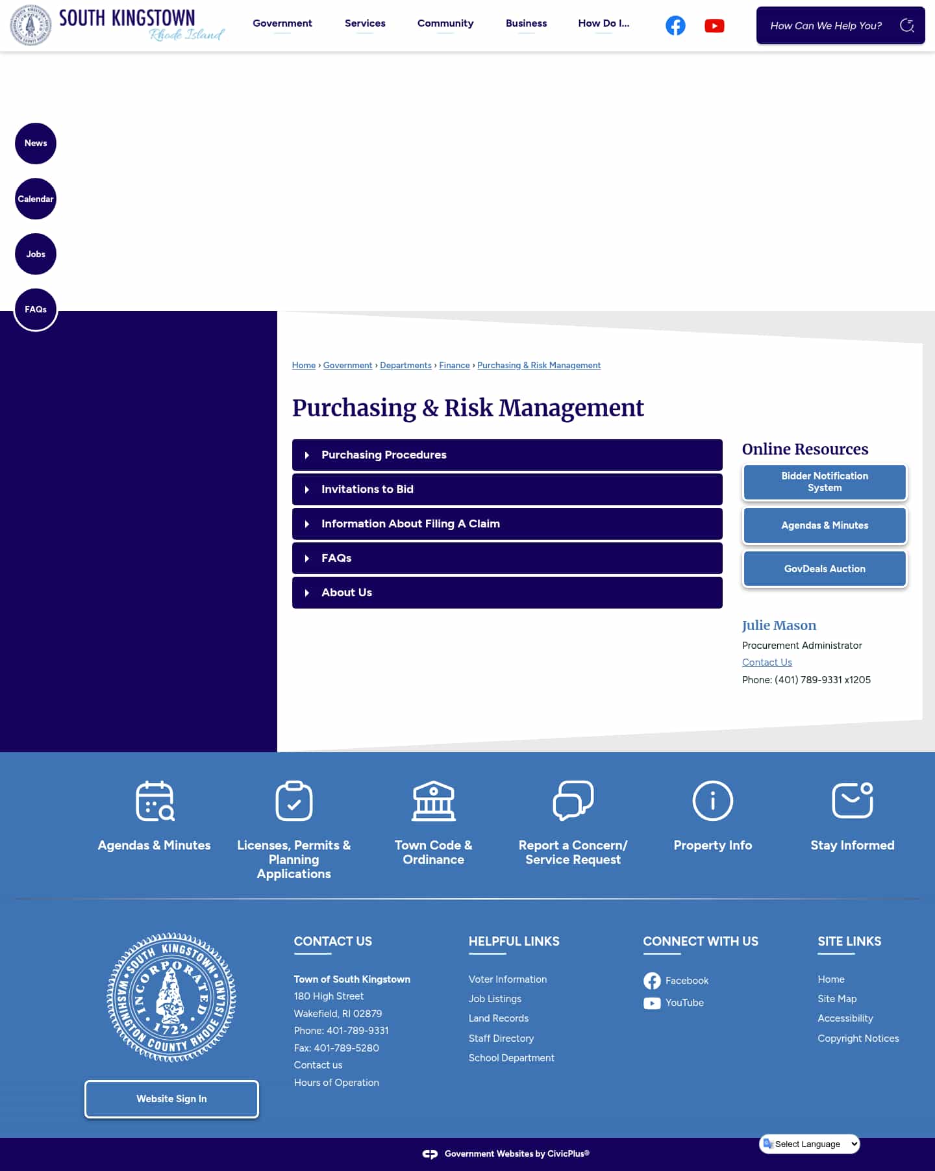Click the GovDeals Auction button
935x1171 pixels.
pos(825,569)
